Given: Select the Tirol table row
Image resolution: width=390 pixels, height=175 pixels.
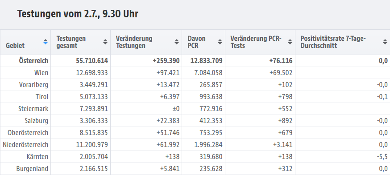Looking at the screenshot, I should click(x=195, y=97).
